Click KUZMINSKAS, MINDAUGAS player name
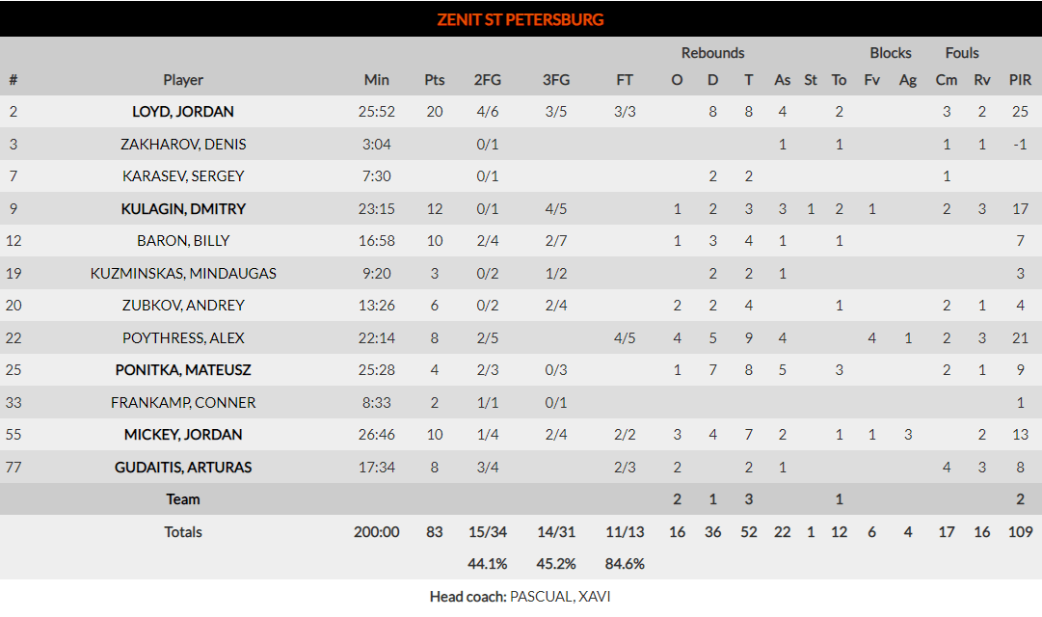The image size is (1042, 617). 183,274
